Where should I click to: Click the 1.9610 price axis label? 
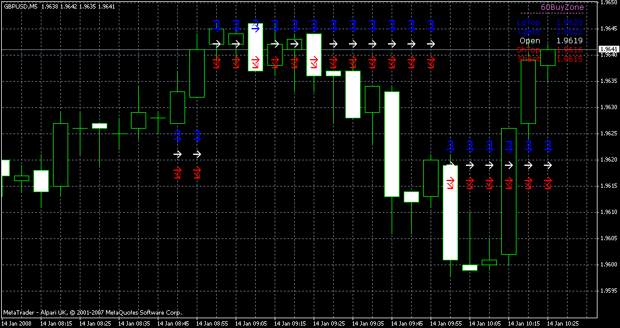coord(608,212)
